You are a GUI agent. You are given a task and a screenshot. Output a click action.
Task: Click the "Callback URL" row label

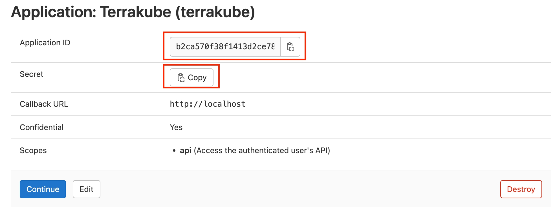[44, 104]
